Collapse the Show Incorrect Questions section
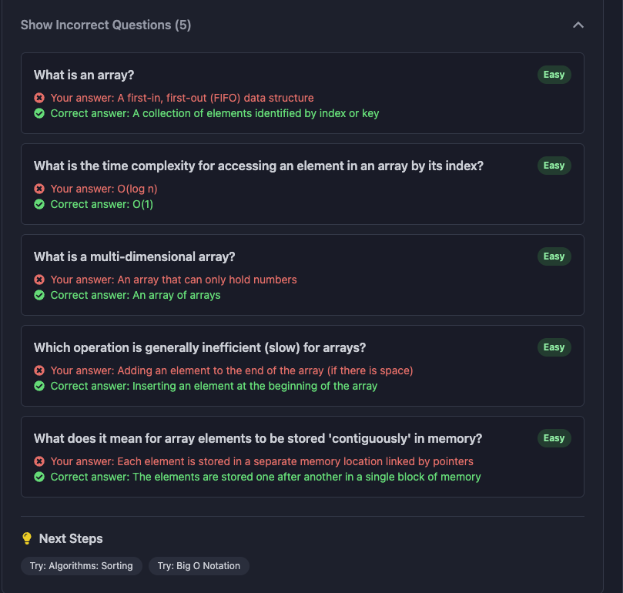The width and height of the screenshot is (623, 593). tap(578, 25)
